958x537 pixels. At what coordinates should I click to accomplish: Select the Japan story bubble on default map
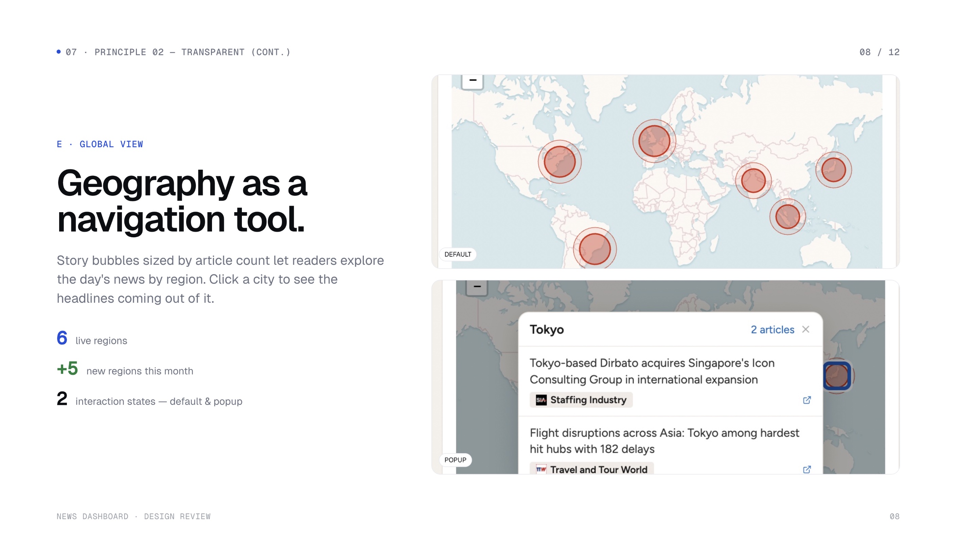[x=833, y=170]
